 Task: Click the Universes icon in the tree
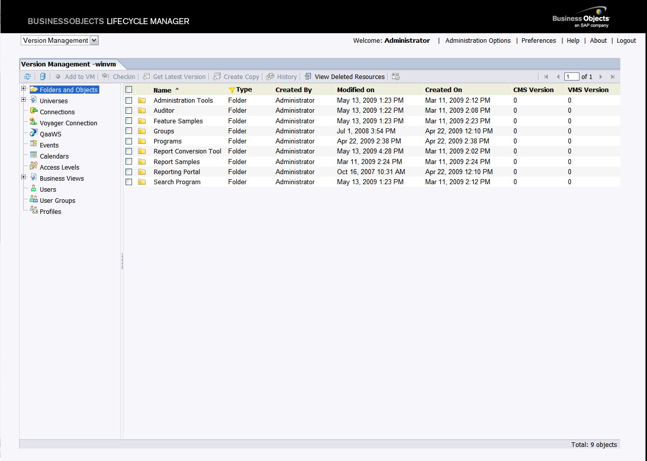point(33,100)
